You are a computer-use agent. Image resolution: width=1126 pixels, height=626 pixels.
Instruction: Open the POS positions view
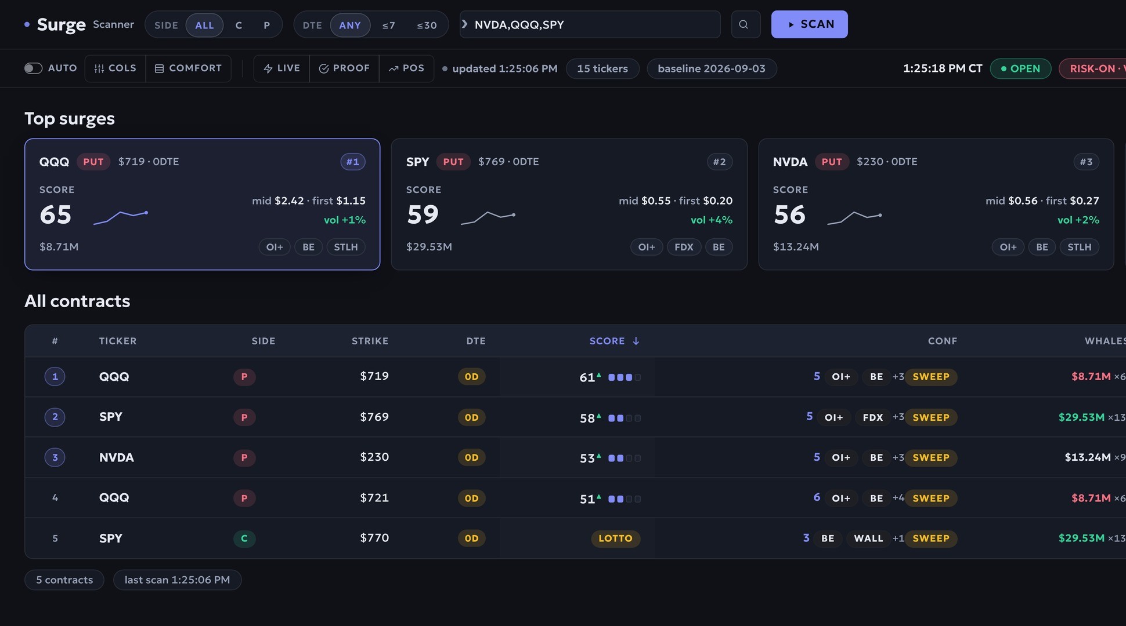point(406,68)
